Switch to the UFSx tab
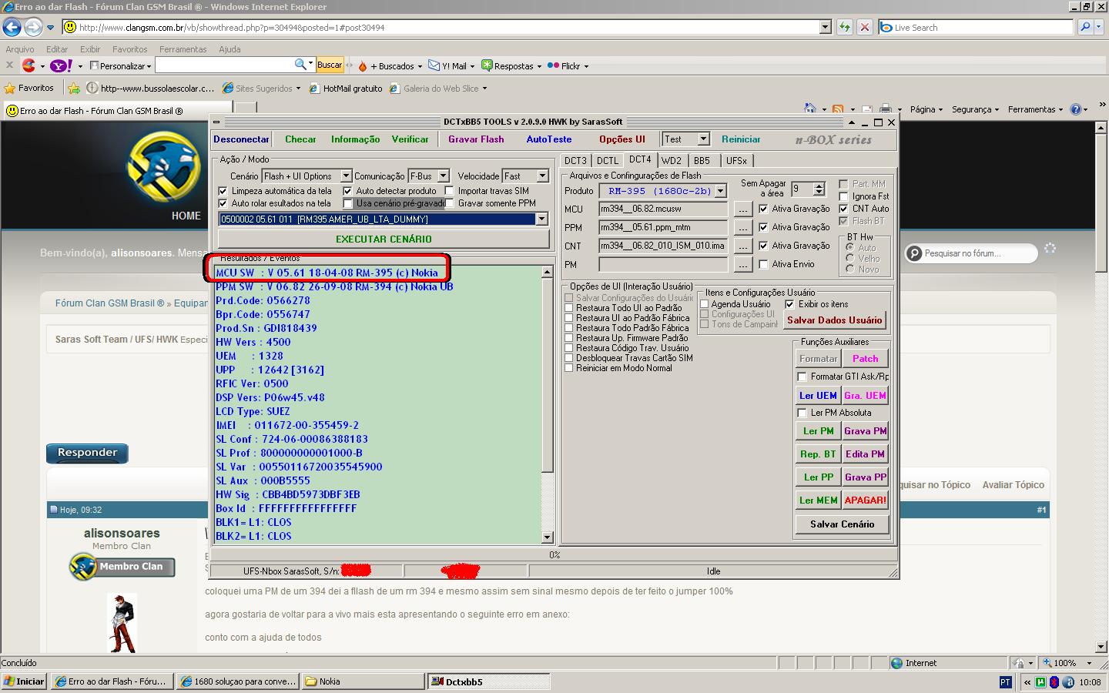This screenshot has width=1109, height=693. pos(736,161)
